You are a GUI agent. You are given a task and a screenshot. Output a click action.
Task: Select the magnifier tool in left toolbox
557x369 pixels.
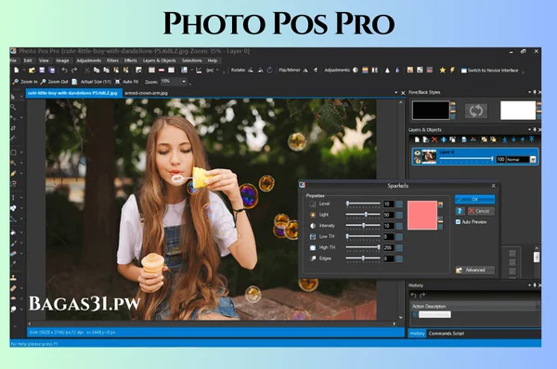click(x=13, y=107)
